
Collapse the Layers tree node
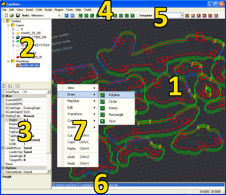(8, 25)
